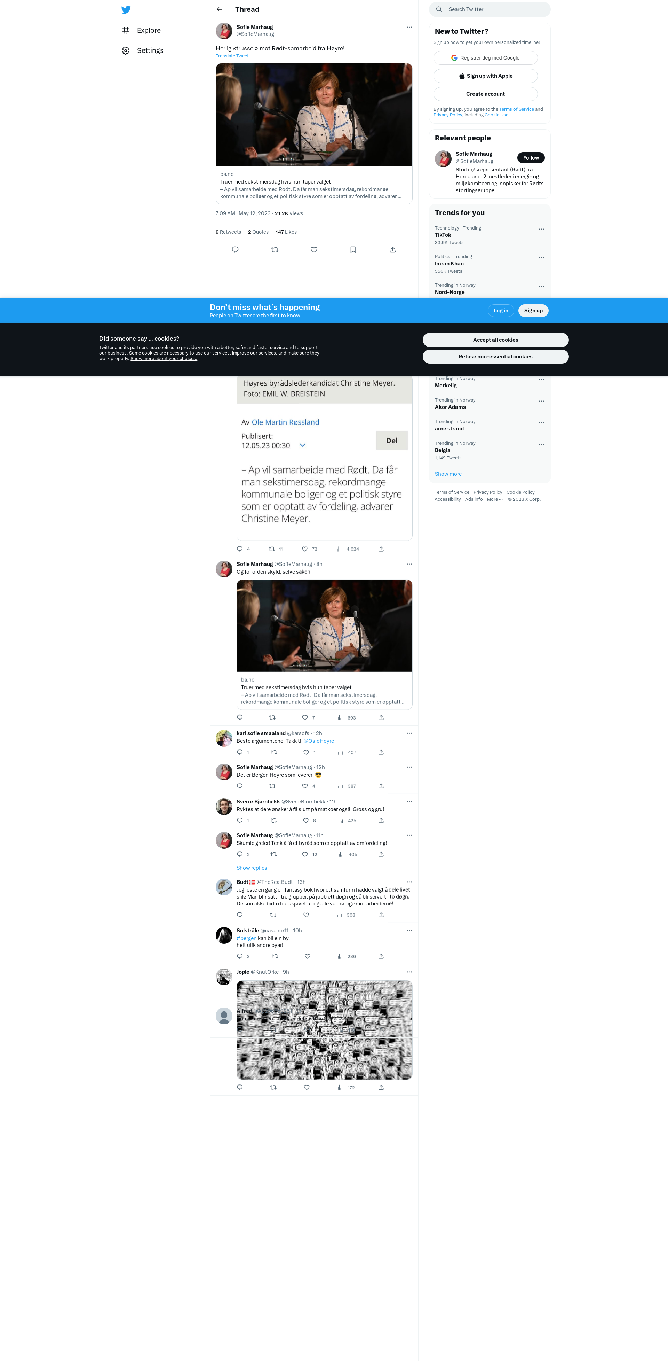The image size is (668, 1361).
Task: Refuse non-essential cookies
Action: 495,357
